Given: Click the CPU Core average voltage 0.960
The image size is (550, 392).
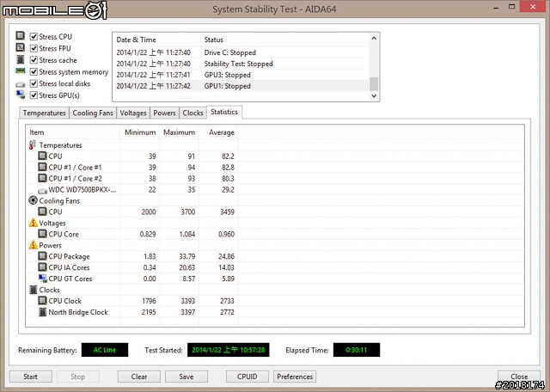Looking at the screenshot, I should click(226, 234).
